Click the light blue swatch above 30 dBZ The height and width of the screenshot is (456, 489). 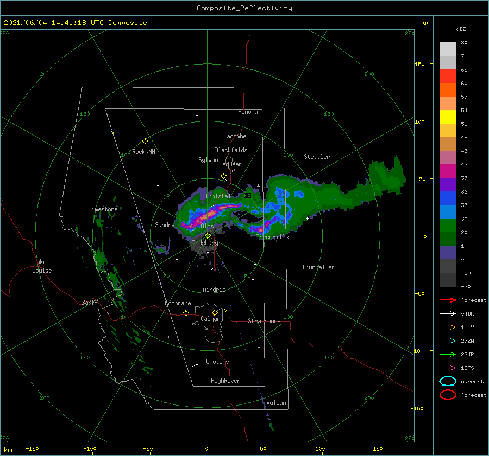coord(448,211)
